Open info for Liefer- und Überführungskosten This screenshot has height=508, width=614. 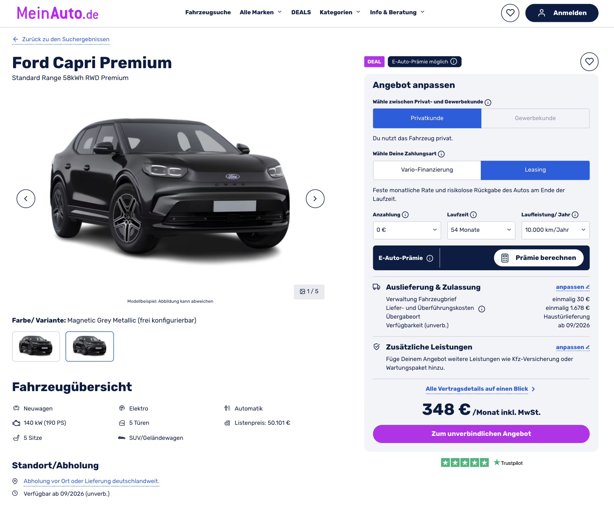click(482, 309)
